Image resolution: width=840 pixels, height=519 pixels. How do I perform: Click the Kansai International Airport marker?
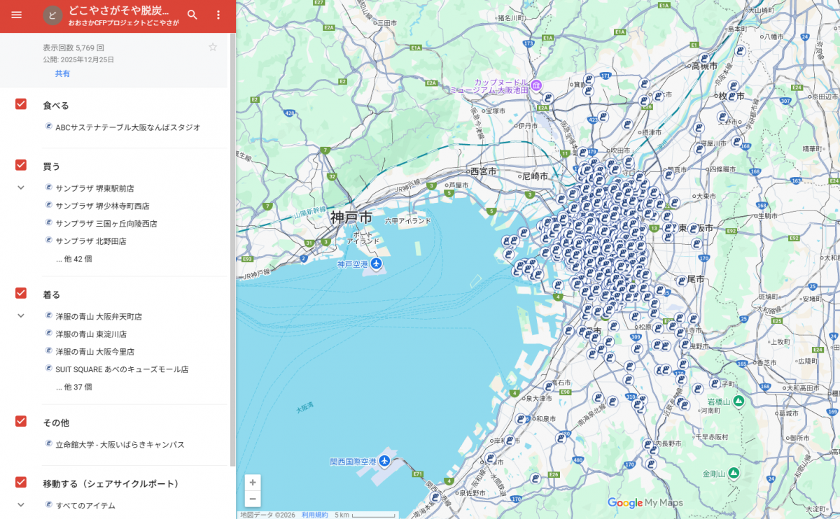click(384, 462)
